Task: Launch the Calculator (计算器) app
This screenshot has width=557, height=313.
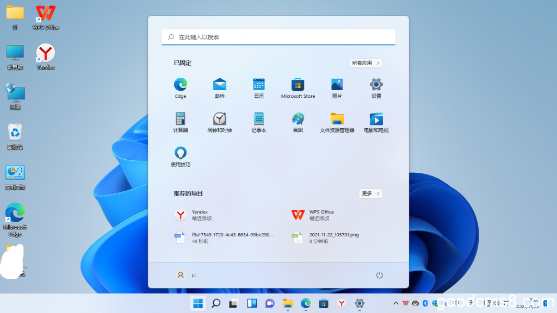Action: coord(181,122)
